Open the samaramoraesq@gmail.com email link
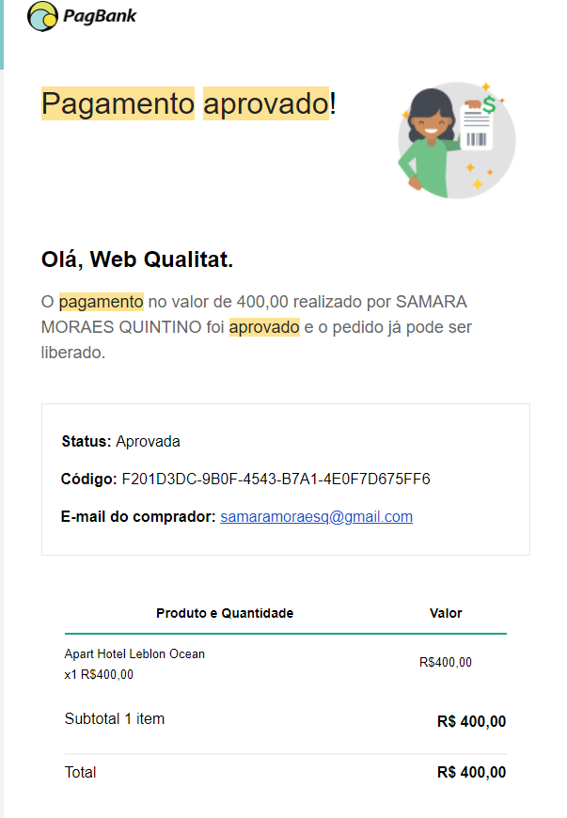This screenshot has height=818, width=567. [316, 517]
